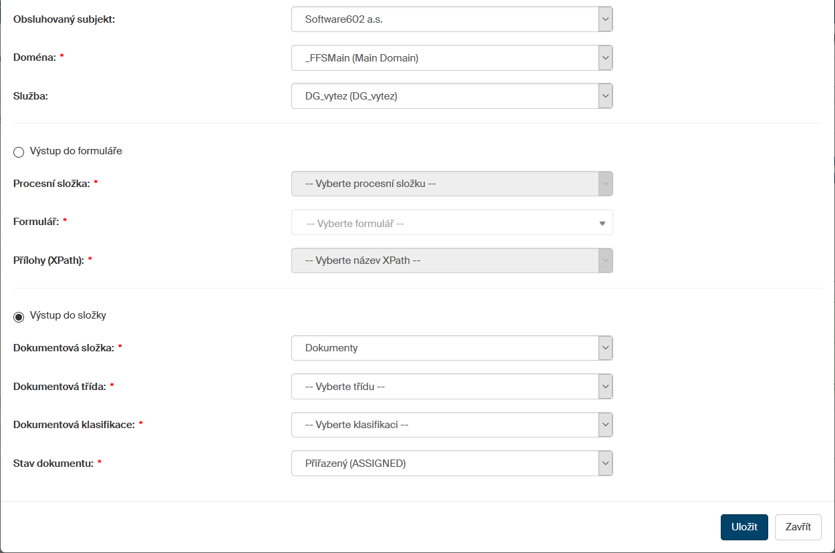Open the 'Obsluhovaný subjekt' dropdown
This screenshot has width=835, height=553.
[x=445, y=19]
